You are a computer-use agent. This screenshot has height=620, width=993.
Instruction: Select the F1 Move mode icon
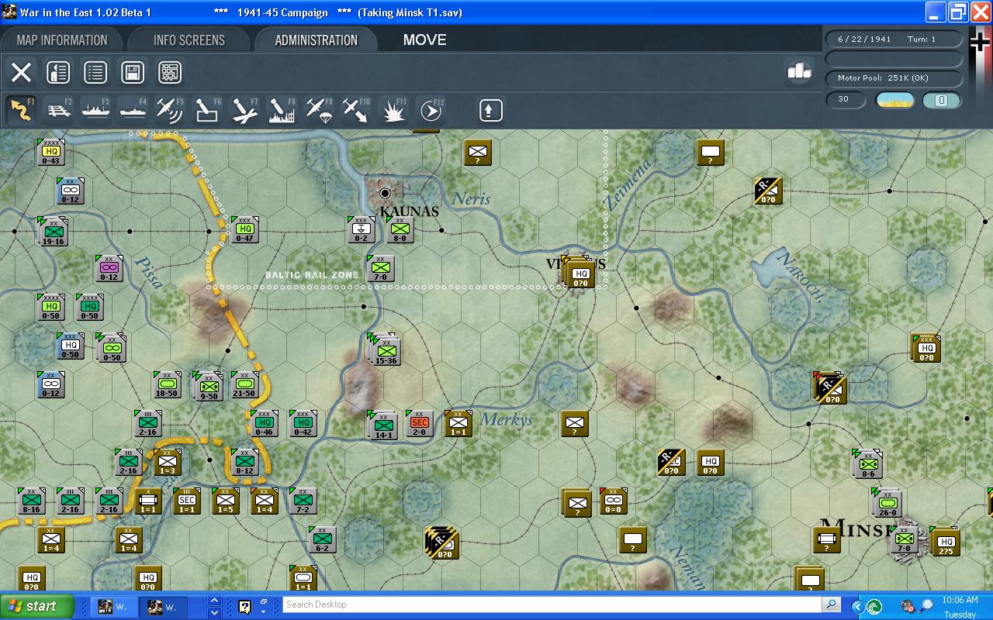point(21,111)
